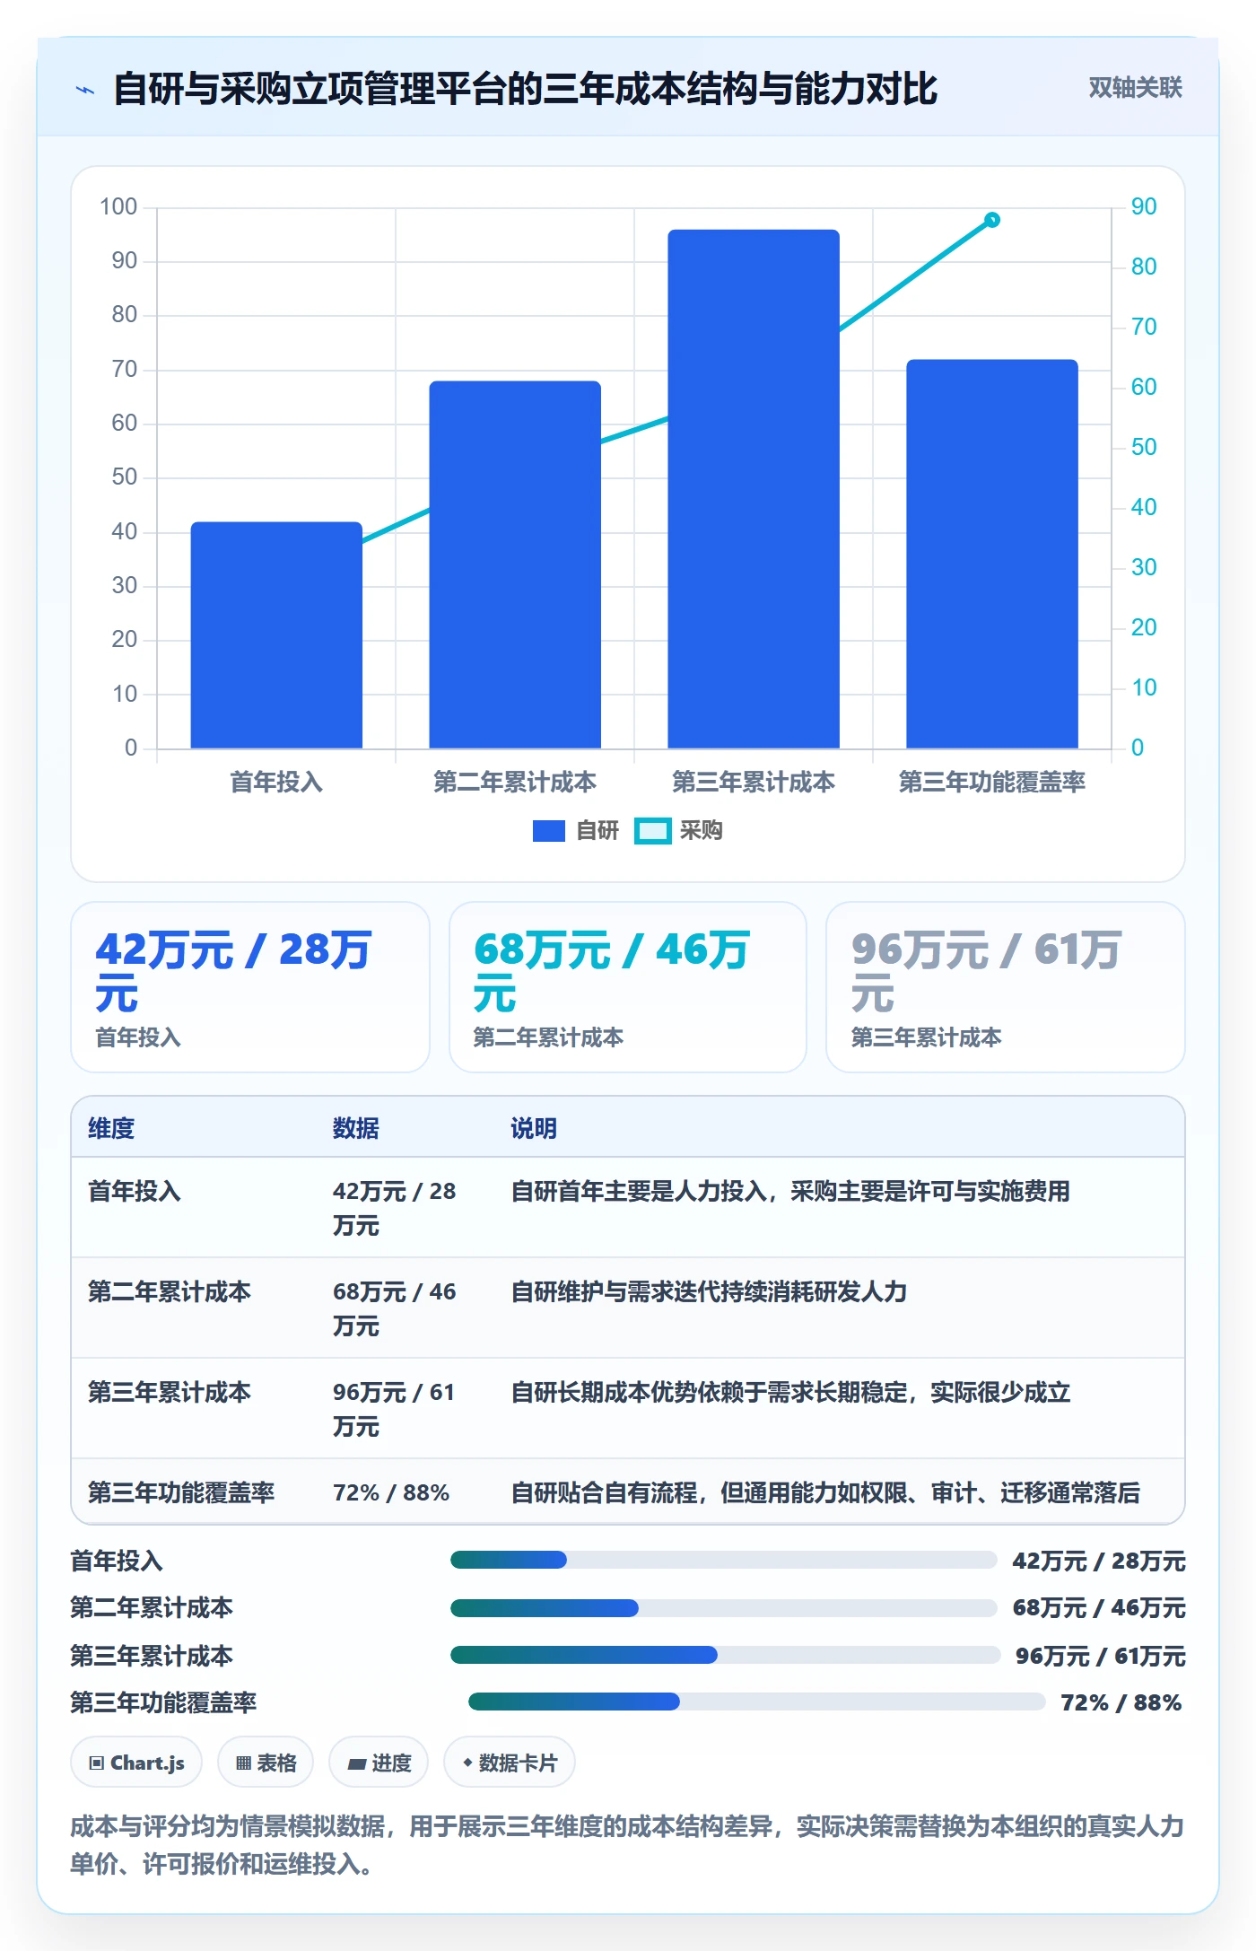
Task: Click description 自研维护与需求迭代持续消耗研发人力
Action: [x=709, y=1291]
